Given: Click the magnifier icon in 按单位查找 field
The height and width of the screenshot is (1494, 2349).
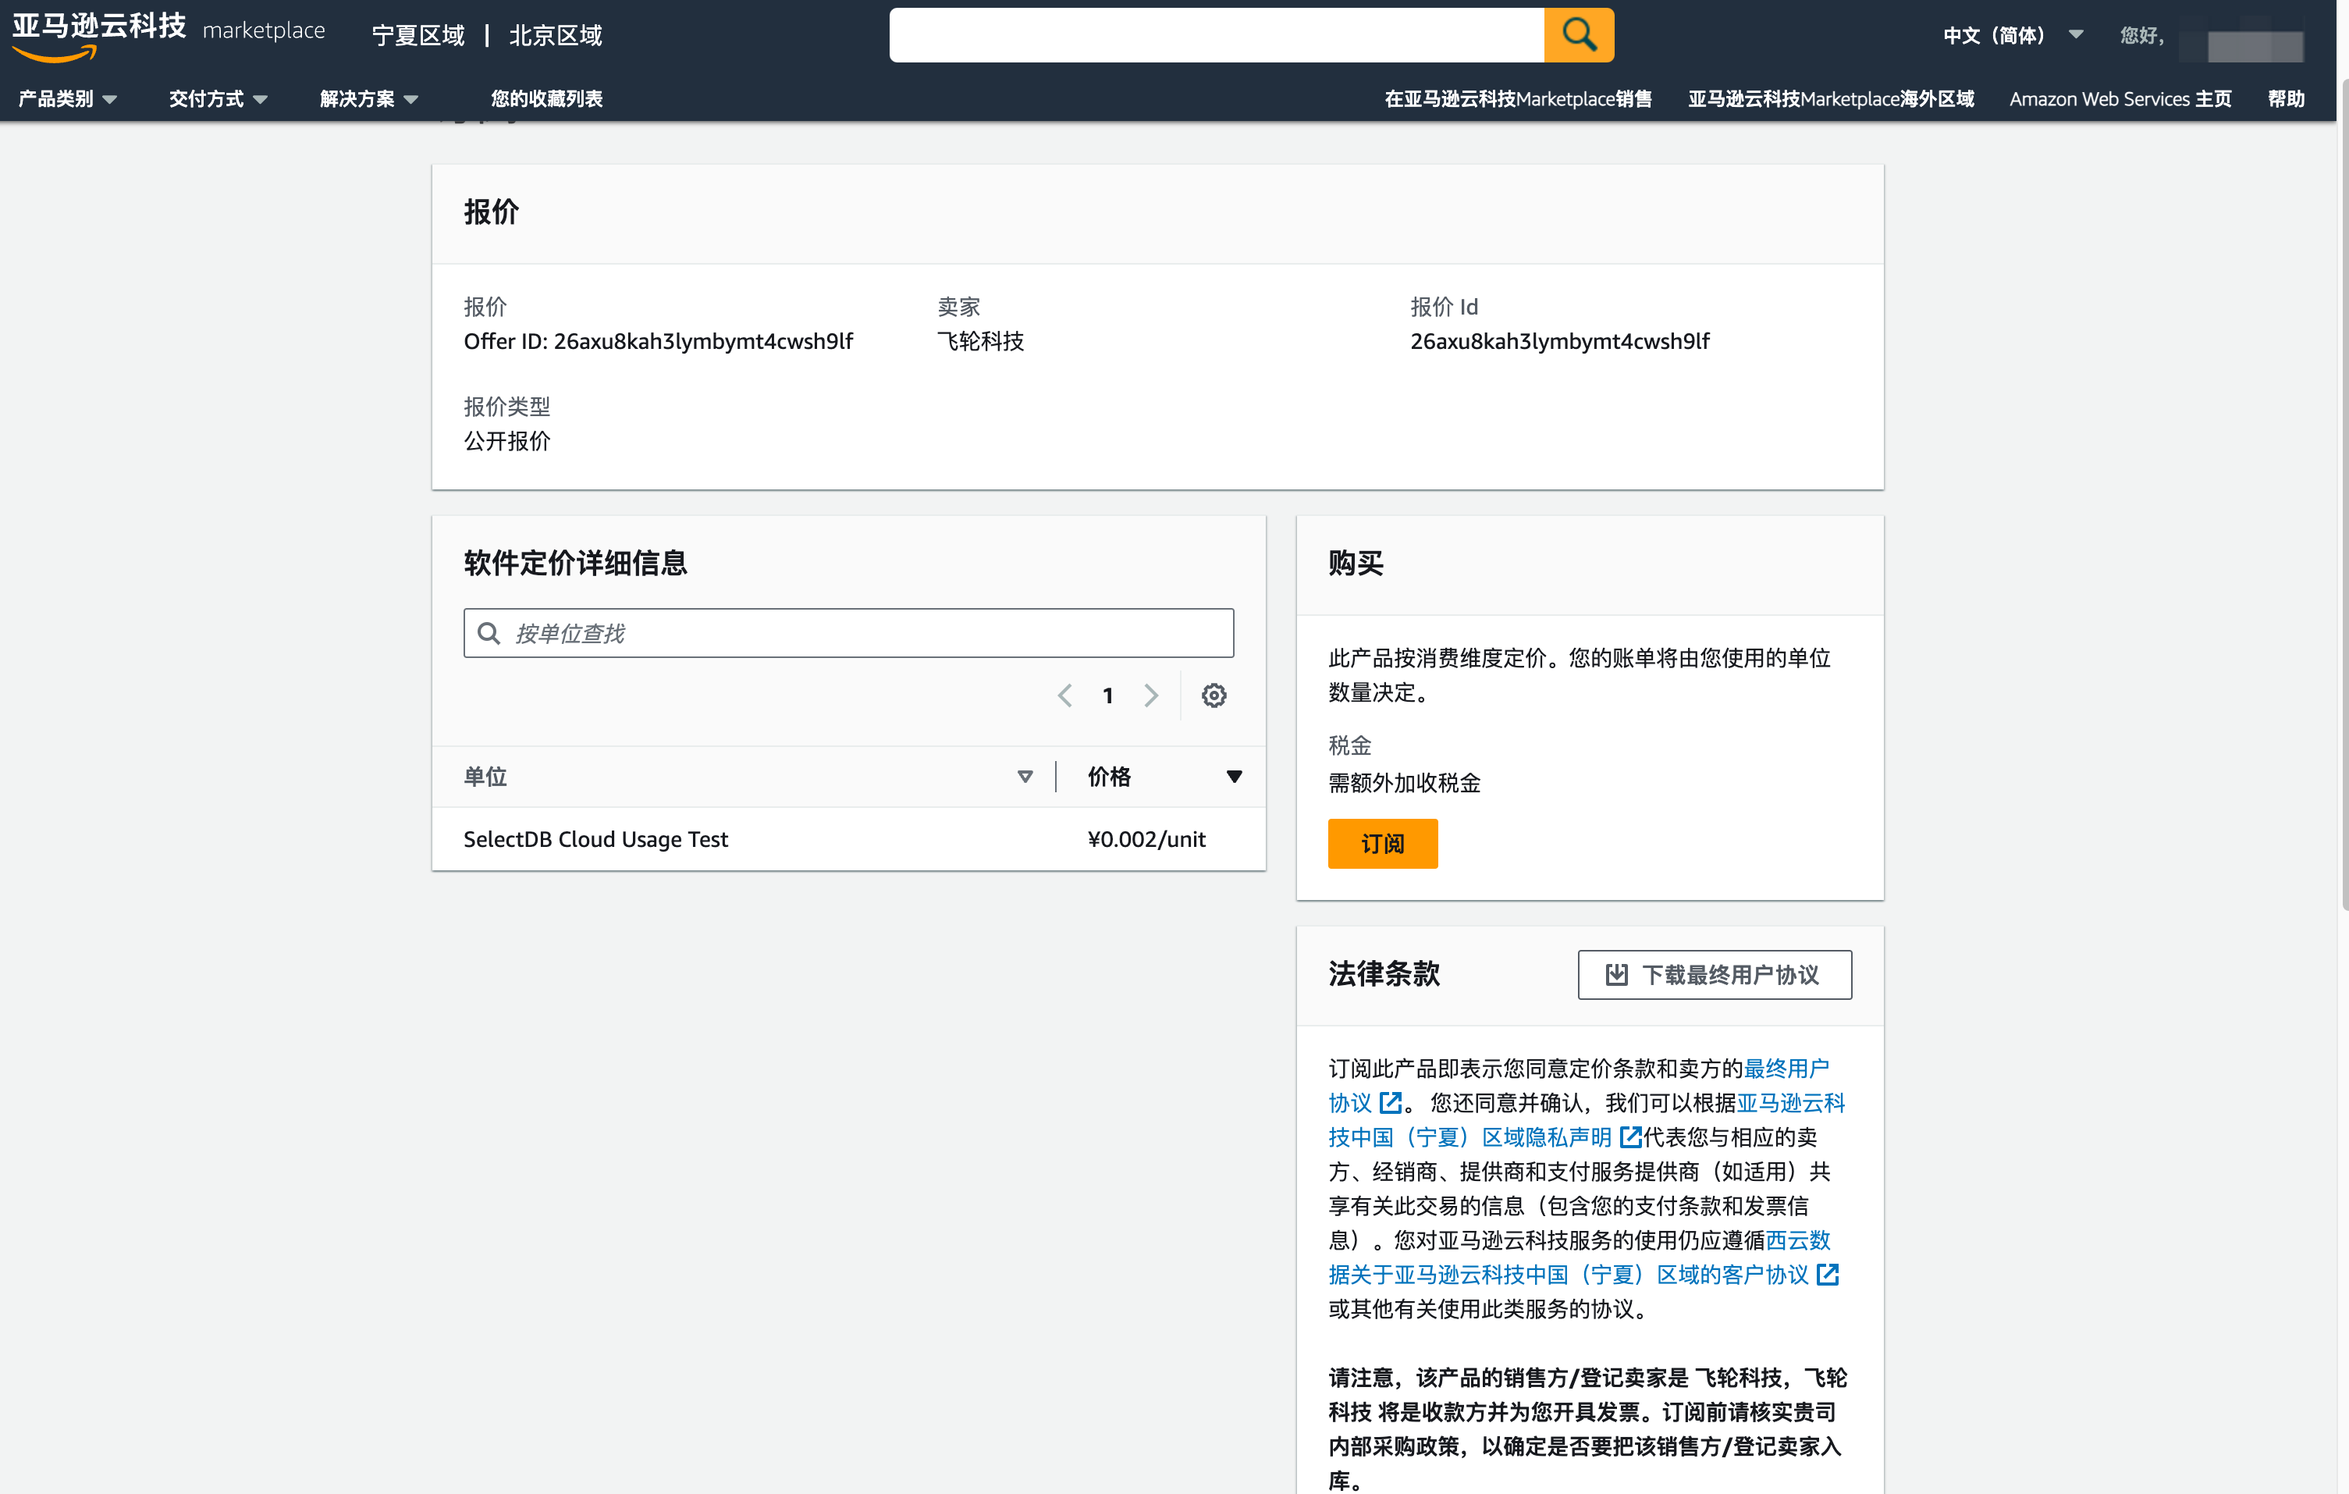Looking at the screenshot, I should click(x=489, y=633).
